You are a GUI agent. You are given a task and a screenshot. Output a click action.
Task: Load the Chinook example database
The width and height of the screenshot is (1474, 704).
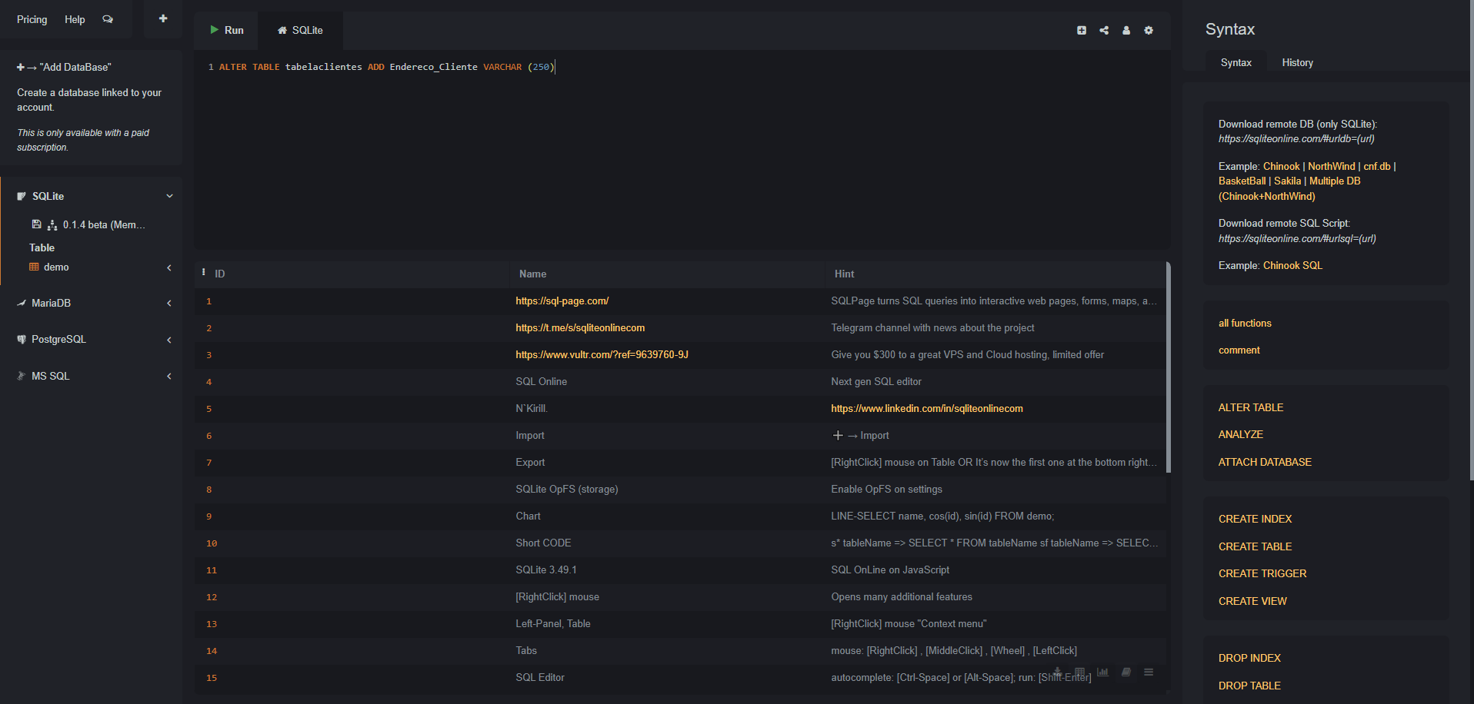1281,166
